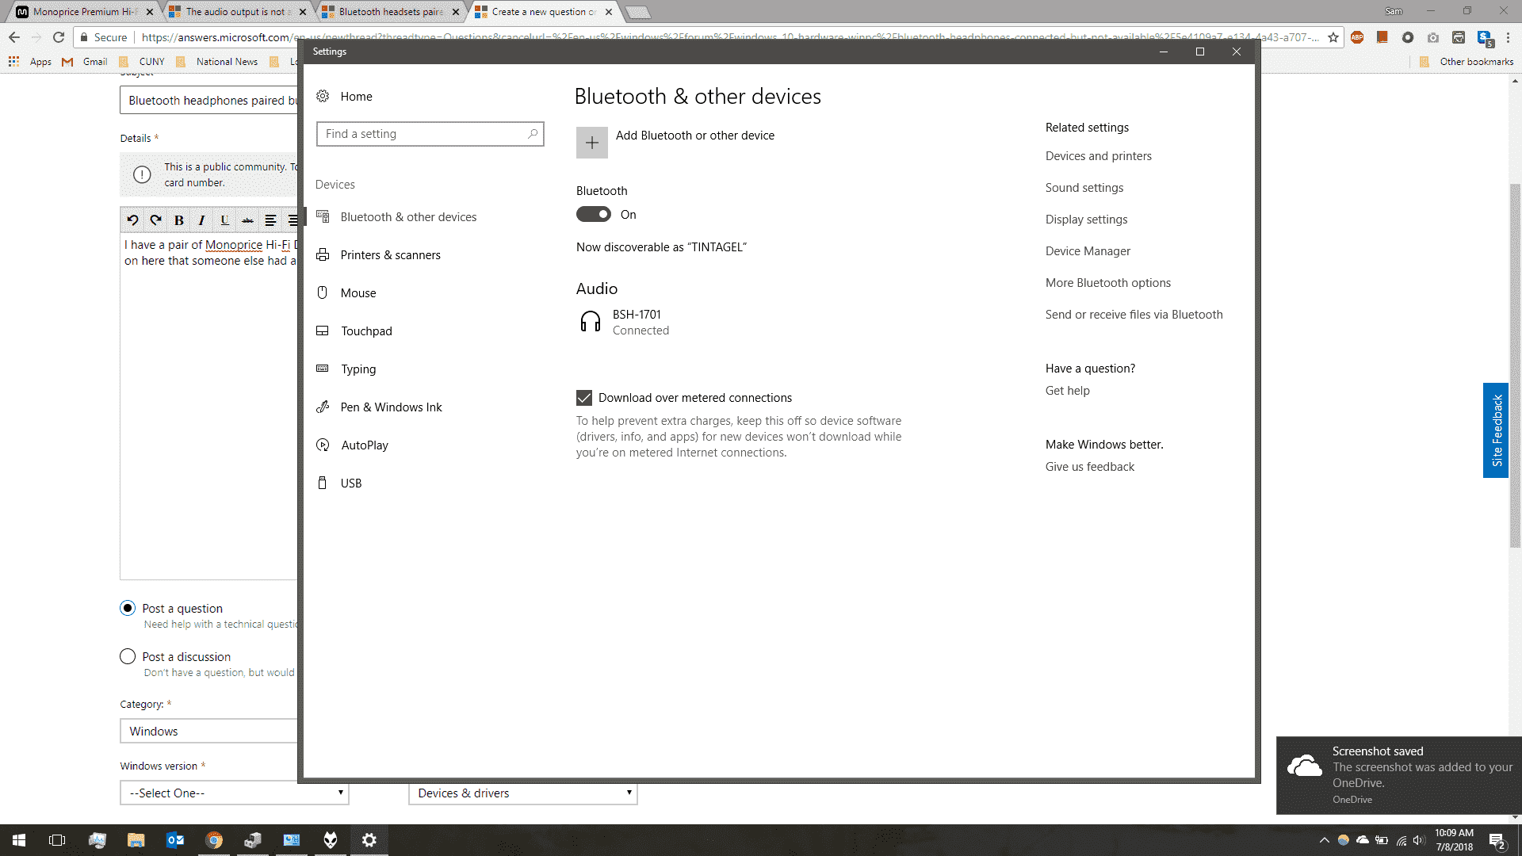
Task: Open More Bluetooth options link
Action: [x=1107, y=283]
